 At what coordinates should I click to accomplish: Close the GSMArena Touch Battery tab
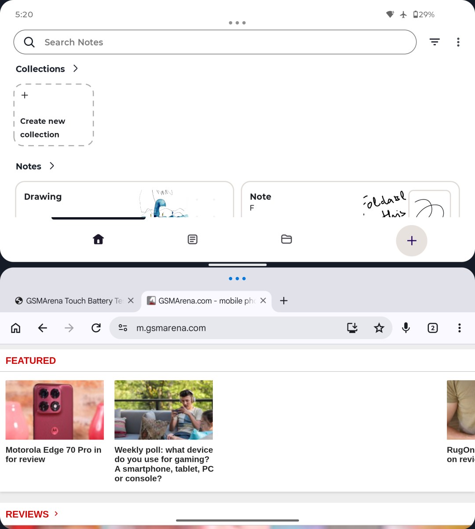point(131,300)
